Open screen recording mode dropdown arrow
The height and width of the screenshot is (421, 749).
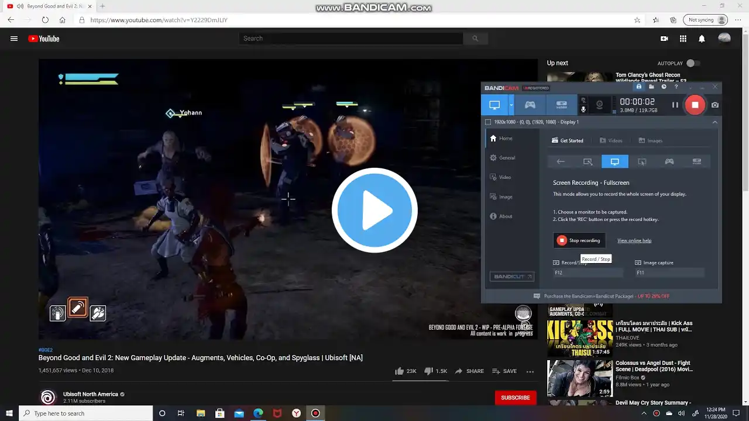511,105
